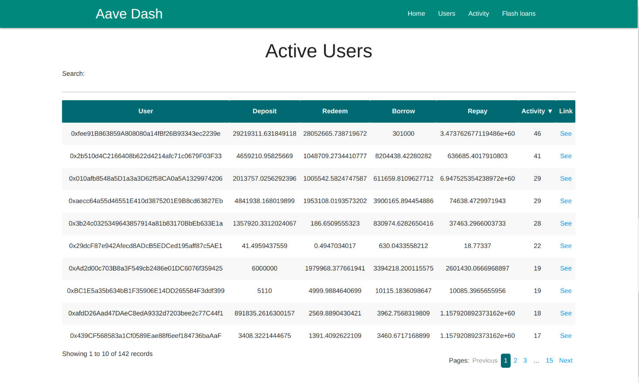Image resolution: width=639 pixels, height=383 pixels.
Task: Click the Active Users heading
Action: tap(319, 51)
